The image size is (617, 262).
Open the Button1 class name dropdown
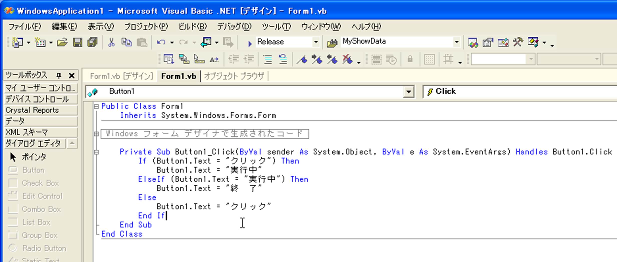pyautogui.click(x=408, y=92)
